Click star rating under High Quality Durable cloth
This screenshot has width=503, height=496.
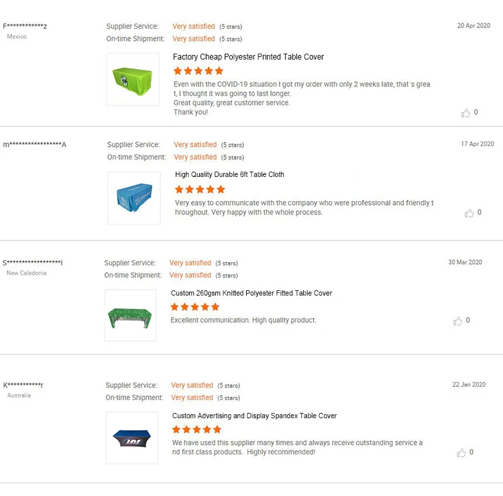[x=199, y=190]
